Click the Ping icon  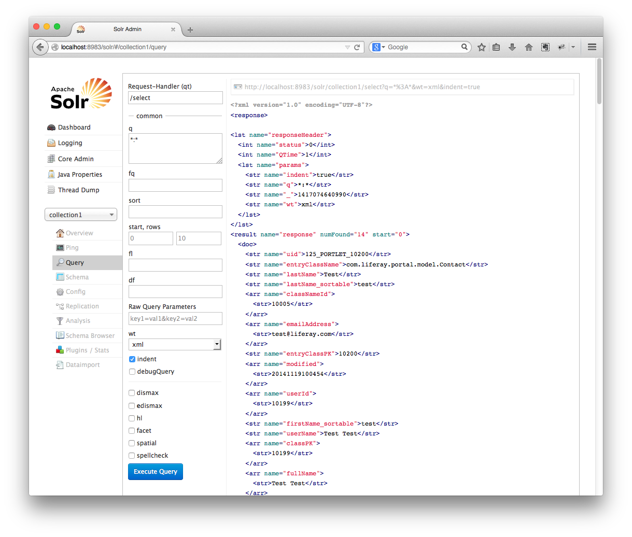(x=60, y=248)
